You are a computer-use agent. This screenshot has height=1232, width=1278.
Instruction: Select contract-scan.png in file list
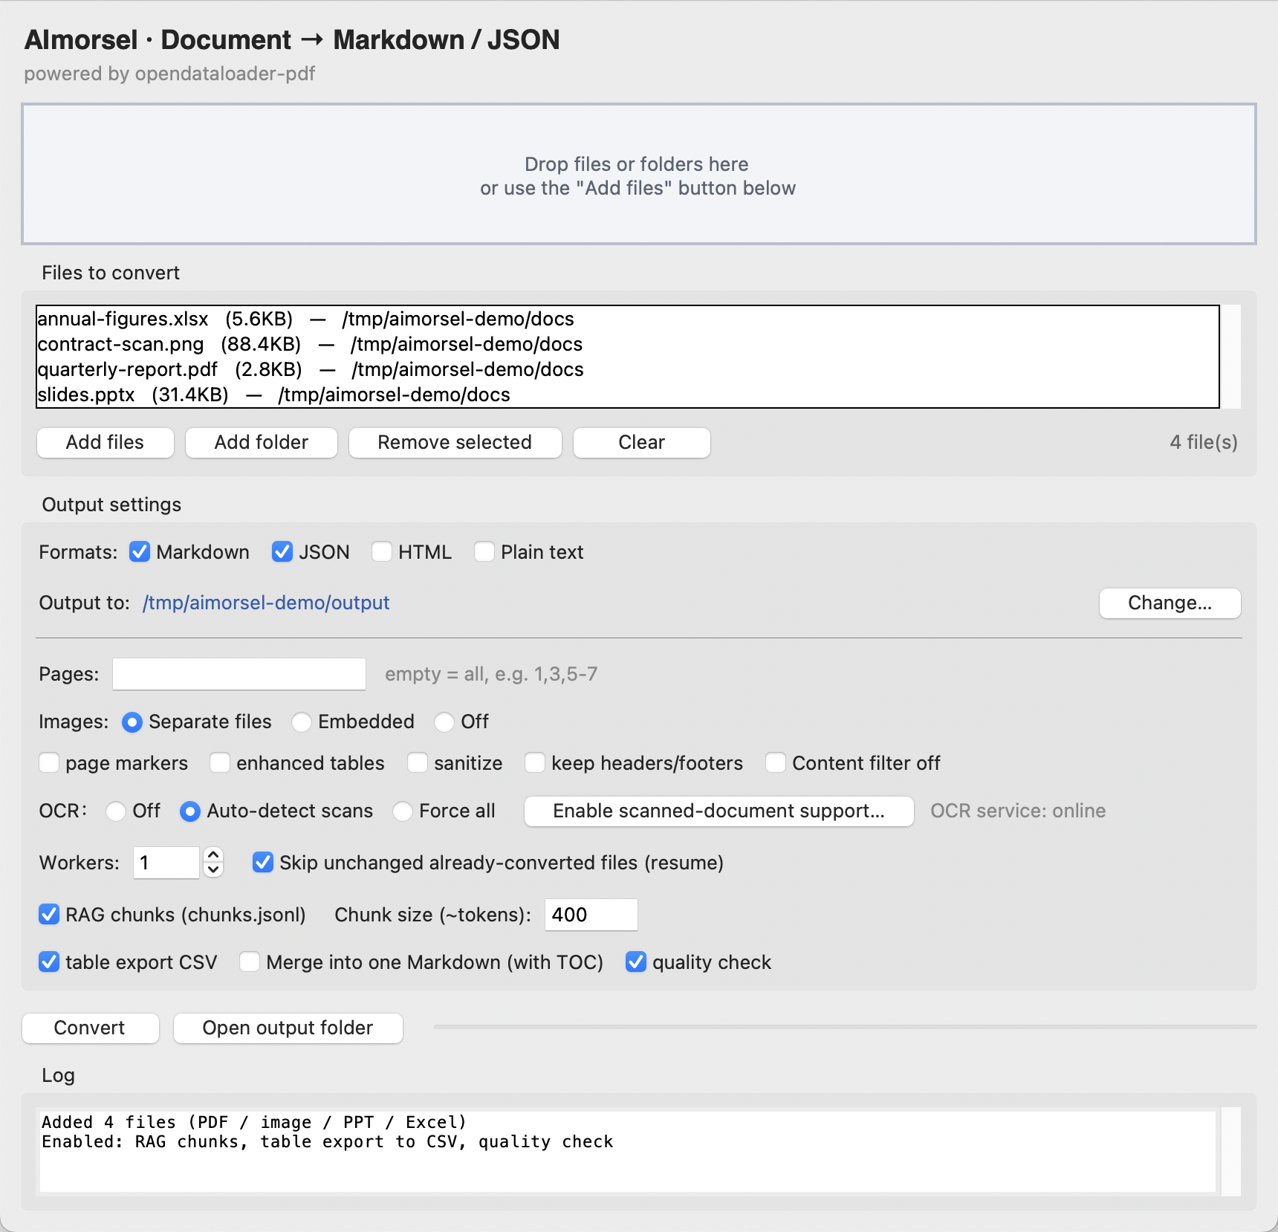click(x=628, y=344)
